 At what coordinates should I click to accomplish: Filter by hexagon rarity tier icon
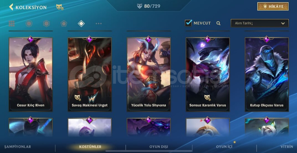click(x=46, y=24)
